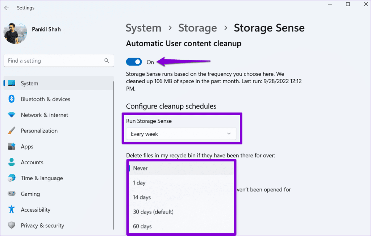Click the Personalization paintbrush icon
Image resolution: width=371 pixels, height=236 pixels.
12,131
